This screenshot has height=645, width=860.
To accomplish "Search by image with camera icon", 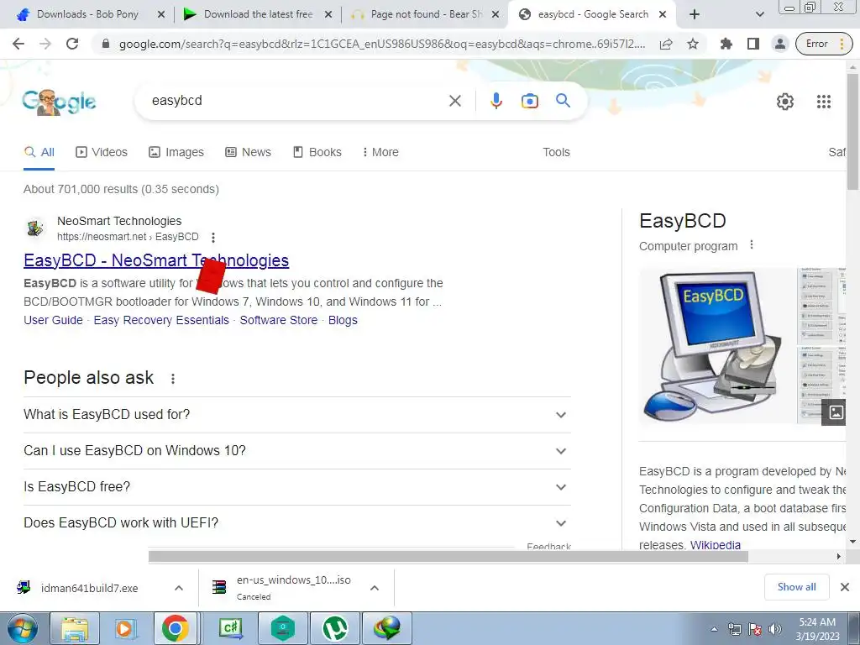I will pyautogui.click(x=529, y=101).
